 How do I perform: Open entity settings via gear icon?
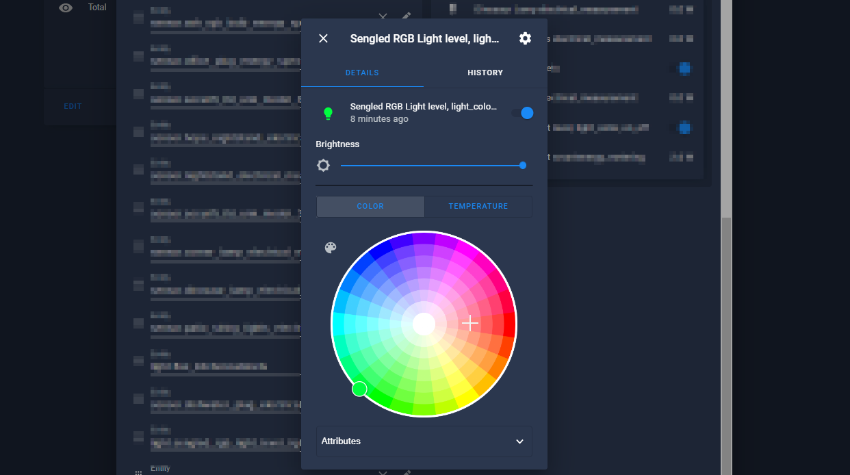pyautogui.click(x=525, y=38)
